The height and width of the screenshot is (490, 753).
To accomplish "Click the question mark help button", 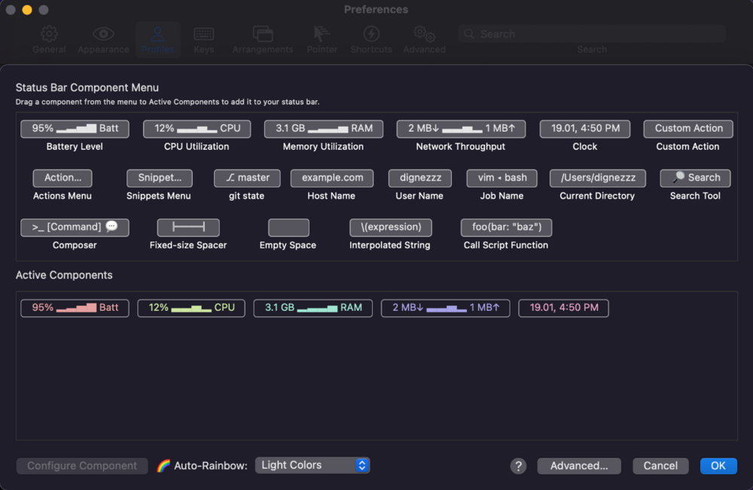I will (518, 466).
